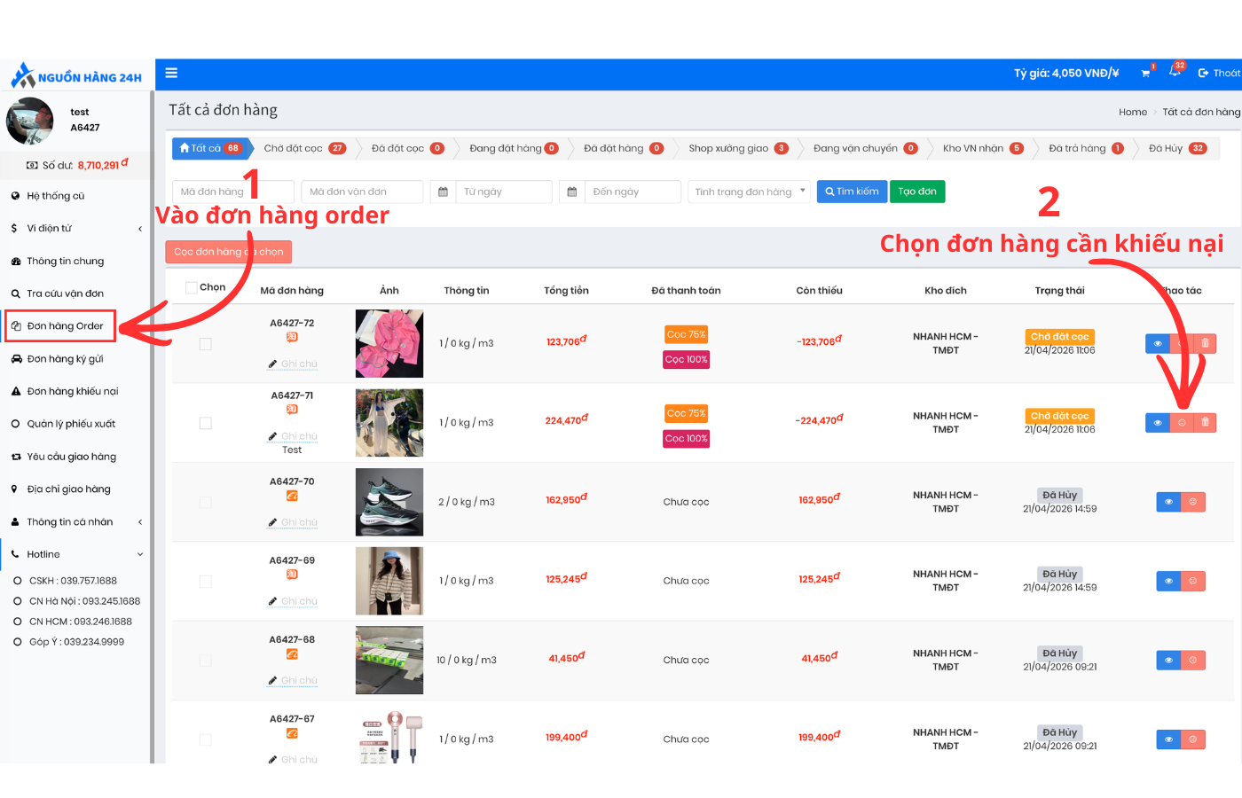This screenshot has height=798, width=1242.
Task: Click complaint face icon for order A6427-71
Action: click(x=1182, y=423)
